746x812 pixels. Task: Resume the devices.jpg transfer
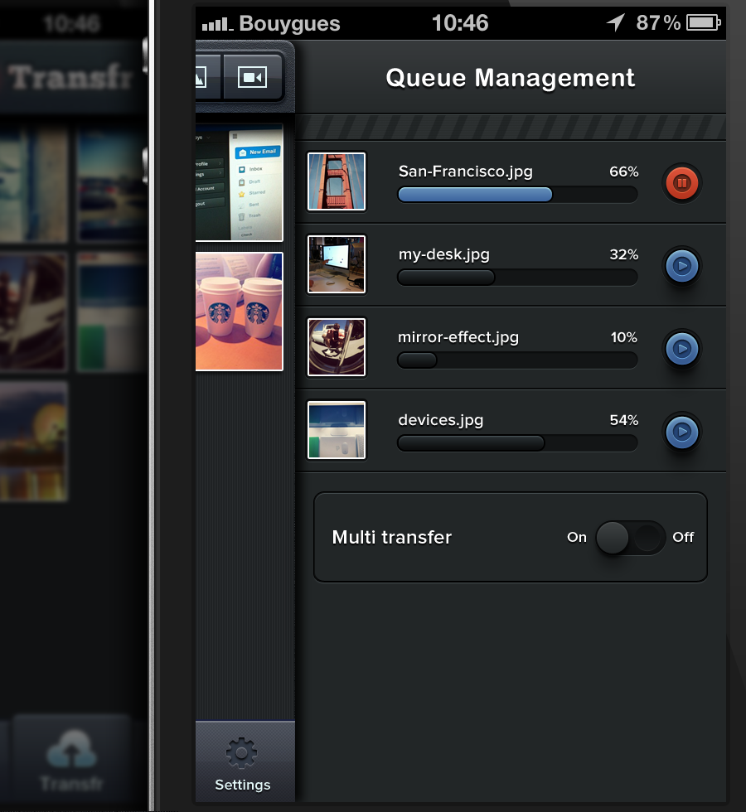pos(681,432)
